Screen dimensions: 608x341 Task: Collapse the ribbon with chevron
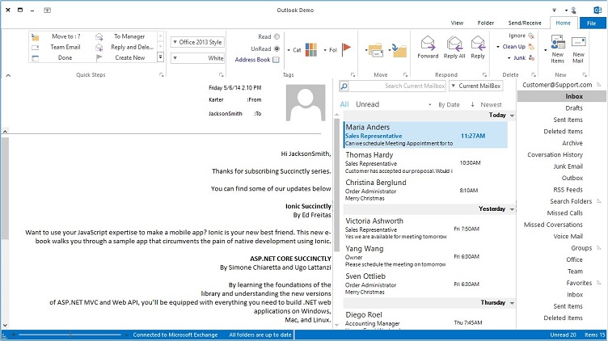click(8, 76)
